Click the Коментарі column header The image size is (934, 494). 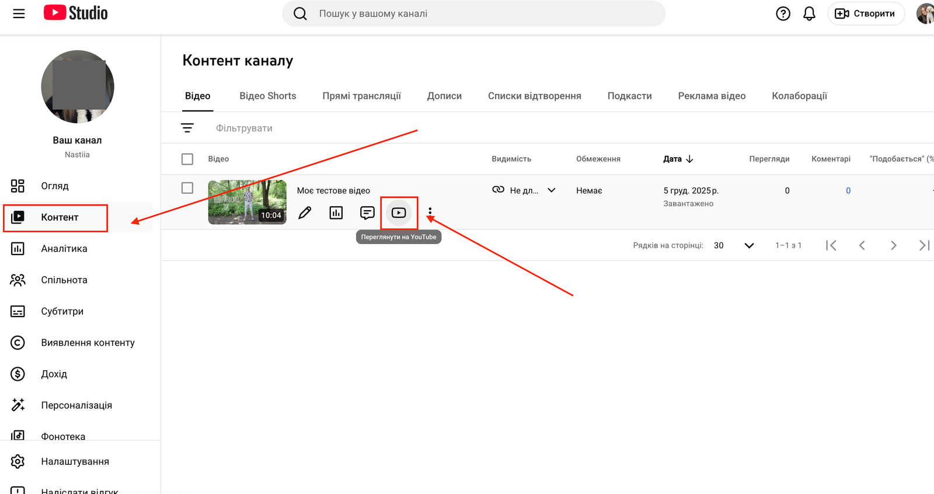tap(831, 159)
